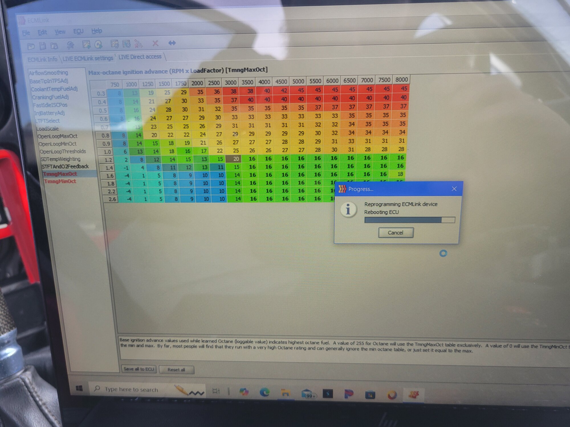Image resolution: width=570 pixels, height=427 pixels.
Task: Select STFTAndO2Feedback in the table list
Action: click(65, 167)
